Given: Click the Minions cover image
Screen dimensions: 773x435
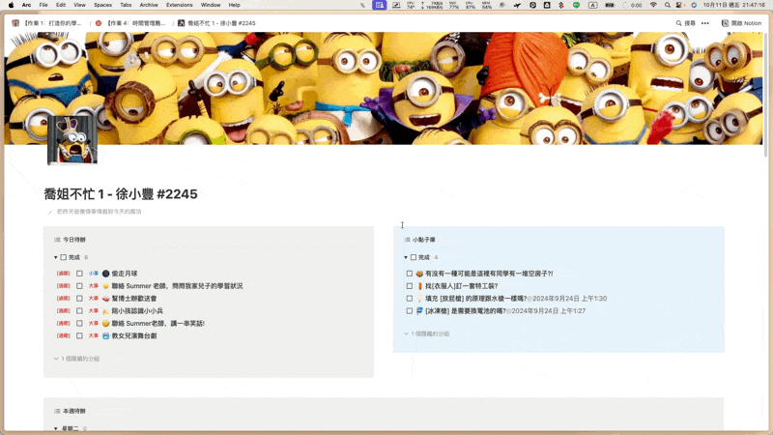Looking at the screenshot, I should [384, 88].
